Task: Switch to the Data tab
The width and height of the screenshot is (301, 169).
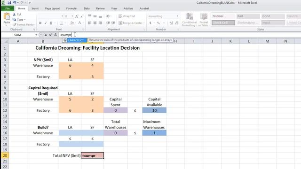Action: (87, 8)
